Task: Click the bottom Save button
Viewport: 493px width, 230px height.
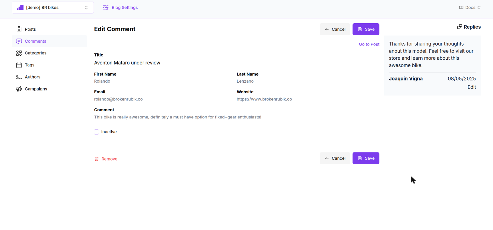Action: 366,158
